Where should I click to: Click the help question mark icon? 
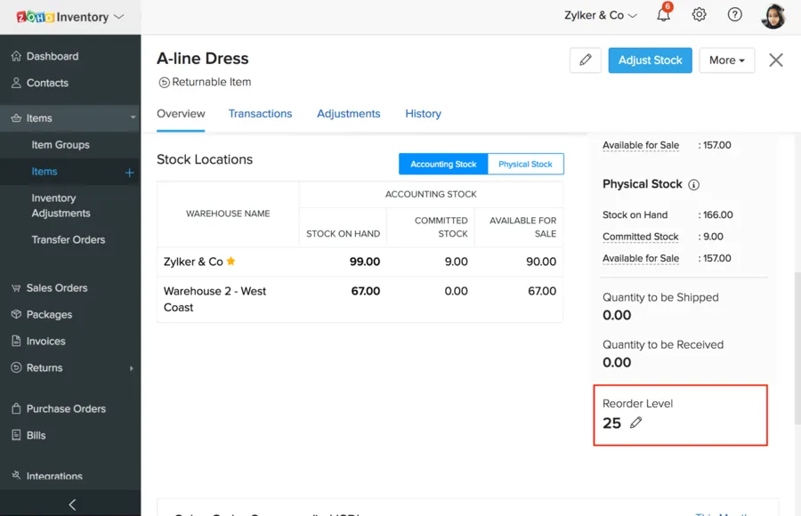point(734,15)
